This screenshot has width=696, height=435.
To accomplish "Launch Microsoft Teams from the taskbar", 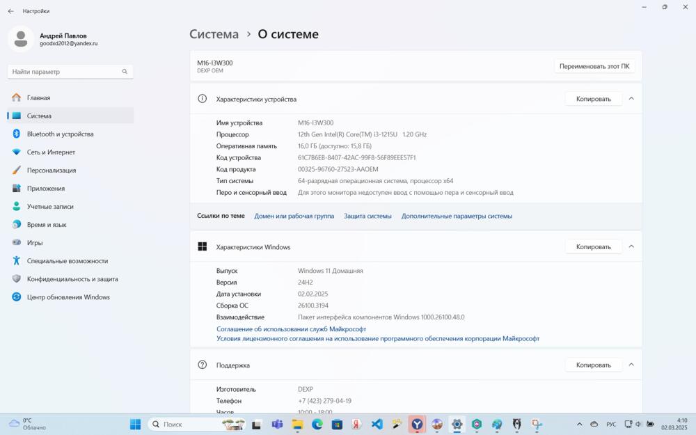I will (x=278, y=425).
